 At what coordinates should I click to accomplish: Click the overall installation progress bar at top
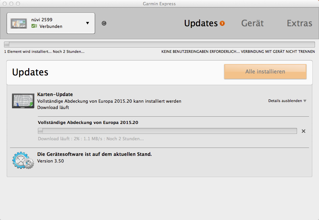[x=159, y=45]
